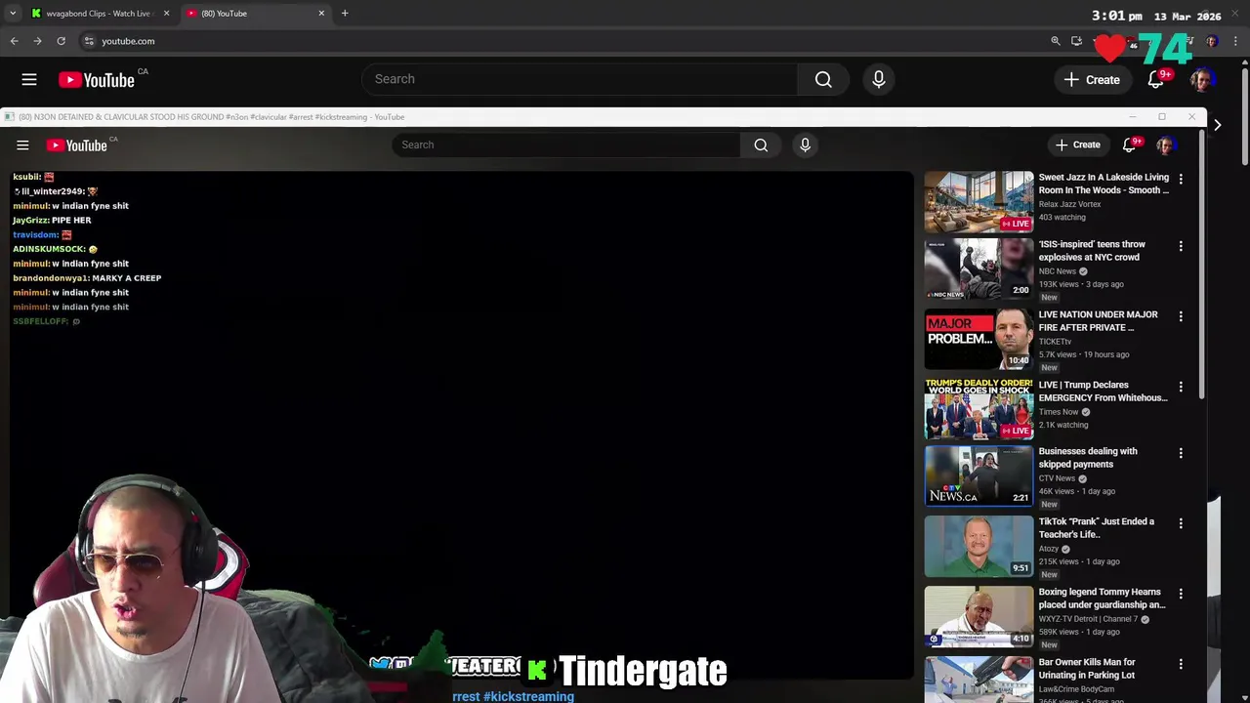Screen dimensions: 1250x703
Task: Open notifications bell in outer YouTube header
Action: point(1156,80)
